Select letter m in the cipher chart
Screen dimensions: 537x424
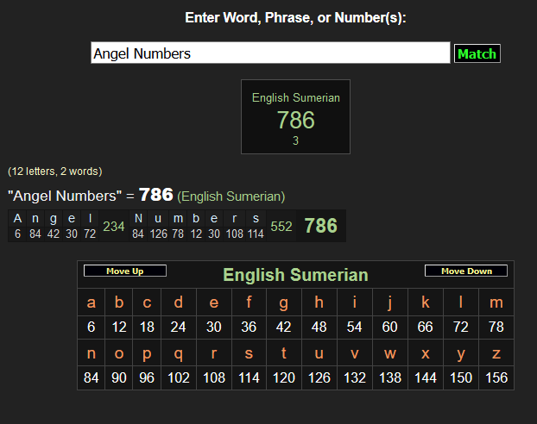pos(496,302)
